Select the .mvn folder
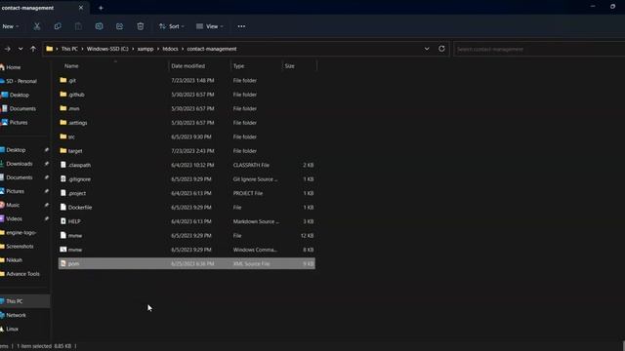The image size is (625, 351). click(187, 108)
